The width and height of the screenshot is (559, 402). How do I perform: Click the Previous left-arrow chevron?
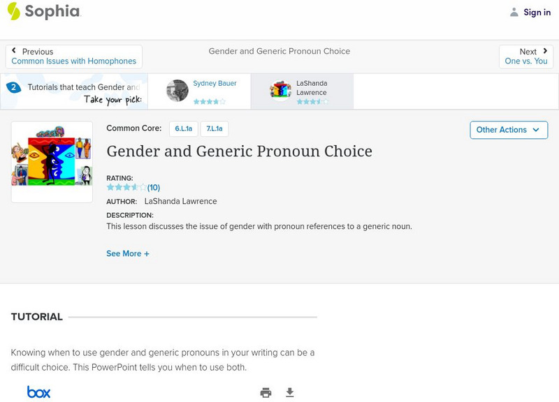14,51
